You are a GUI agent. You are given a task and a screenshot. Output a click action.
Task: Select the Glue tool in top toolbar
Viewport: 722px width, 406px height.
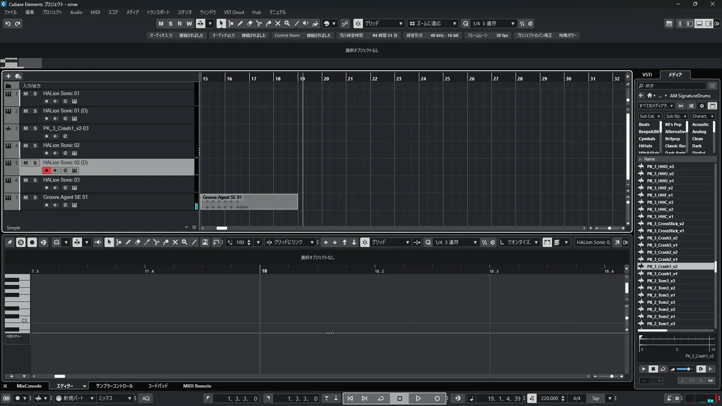tap(268, 23)
